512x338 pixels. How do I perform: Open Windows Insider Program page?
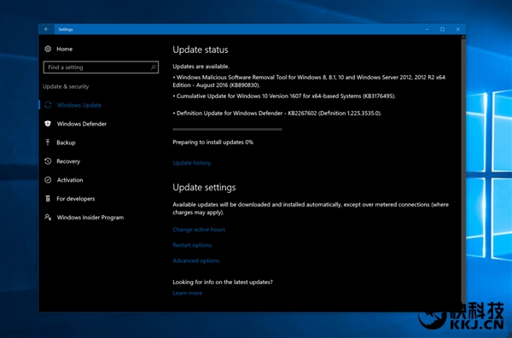pos(90,218)
